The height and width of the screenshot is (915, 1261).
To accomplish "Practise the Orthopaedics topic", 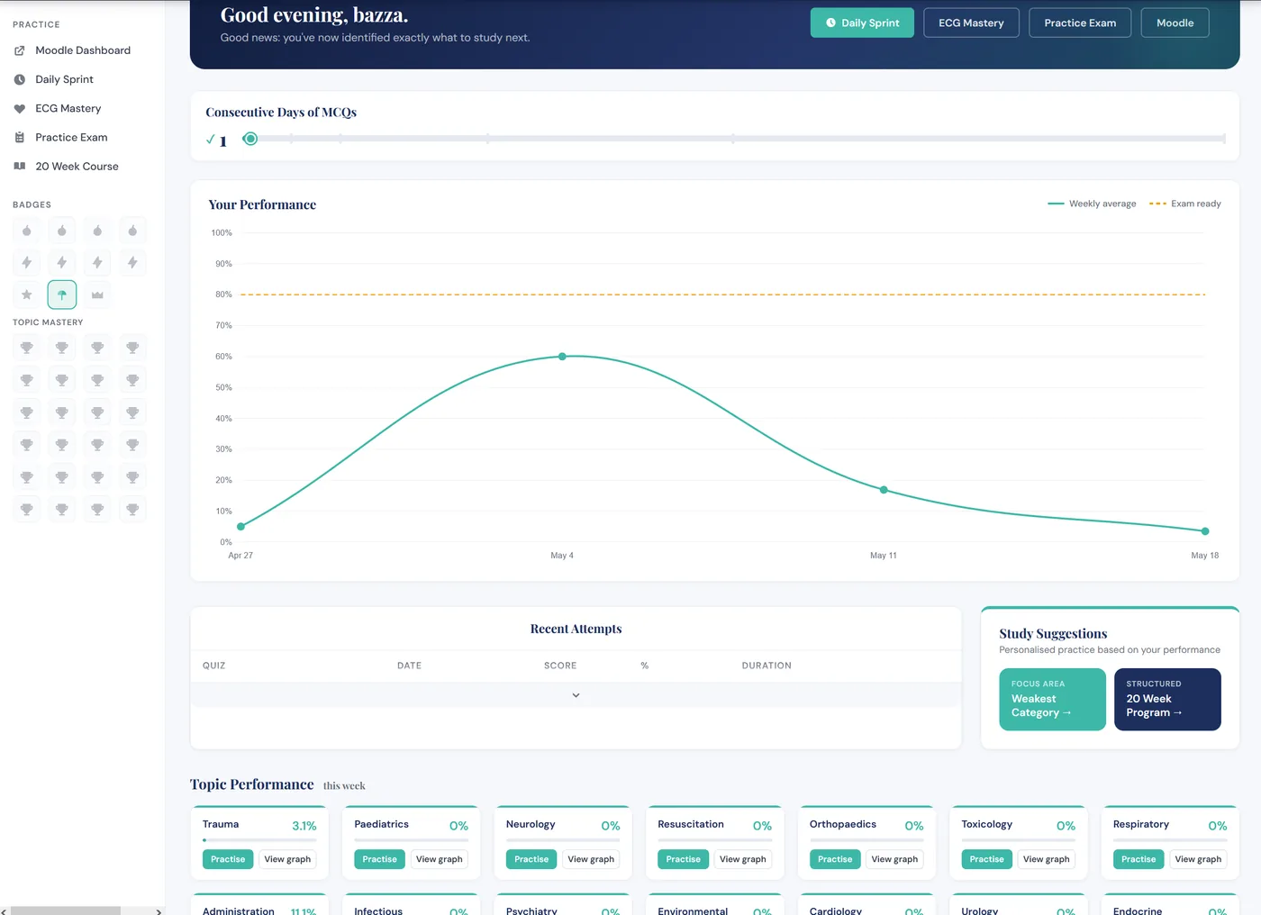I will tap(835, 859).
